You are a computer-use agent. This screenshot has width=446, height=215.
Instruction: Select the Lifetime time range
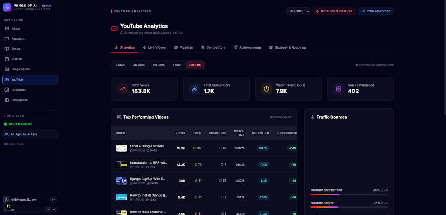point(195,65)
